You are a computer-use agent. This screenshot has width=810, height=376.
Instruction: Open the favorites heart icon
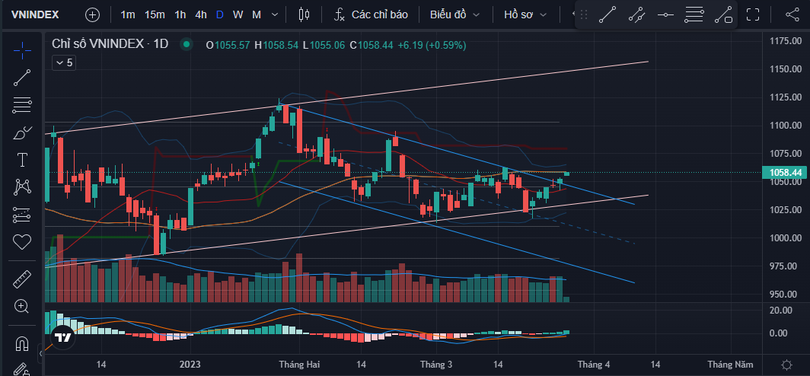(x=22, y=242)
